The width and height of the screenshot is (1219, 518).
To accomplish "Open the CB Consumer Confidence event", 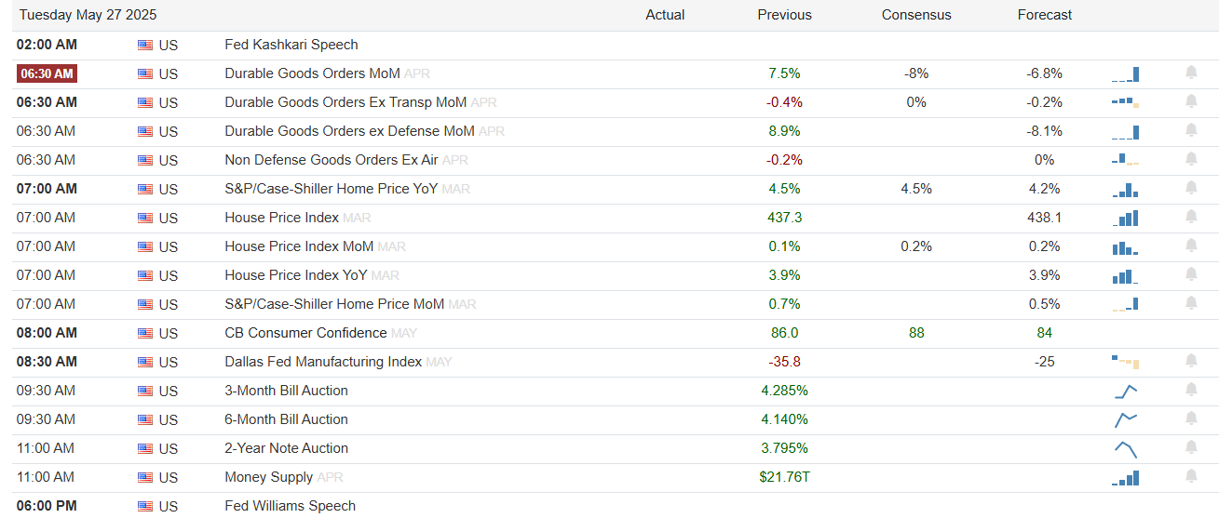I will coord(305,333).
